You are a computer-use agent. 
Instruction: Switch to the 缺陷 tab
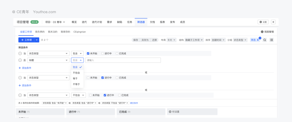pos(119,22)
